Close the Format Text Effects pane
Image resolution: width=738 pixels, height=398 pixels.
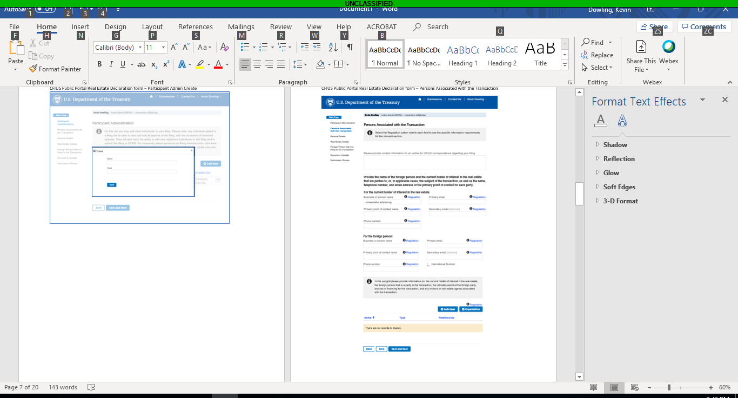click(x=725, y=99)
